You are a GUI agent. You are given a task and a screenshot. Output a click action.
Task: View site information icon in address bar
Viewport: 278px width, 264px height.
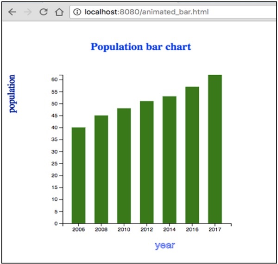coord(77,12)
